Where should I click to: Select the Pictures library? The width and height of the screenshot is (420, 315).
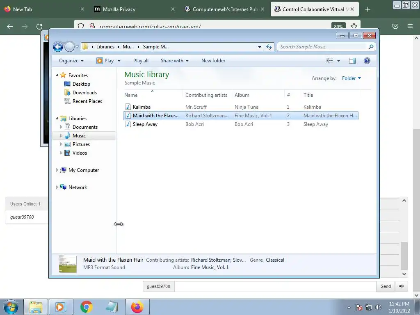click(x=81, y=144)
